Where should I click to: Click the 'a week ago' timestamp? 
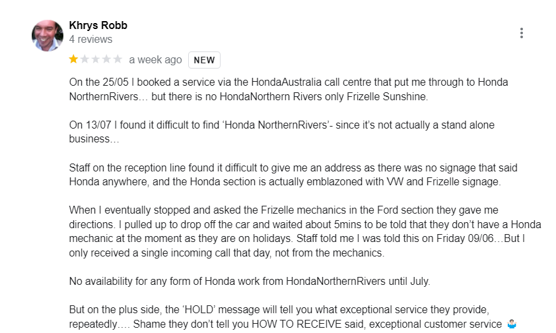tap(155, 60)
